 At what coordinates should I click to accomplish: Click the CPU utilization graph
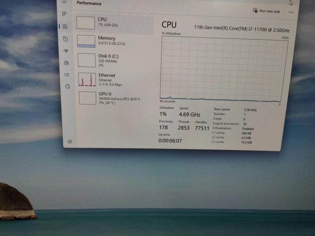(x=223, y=69)
